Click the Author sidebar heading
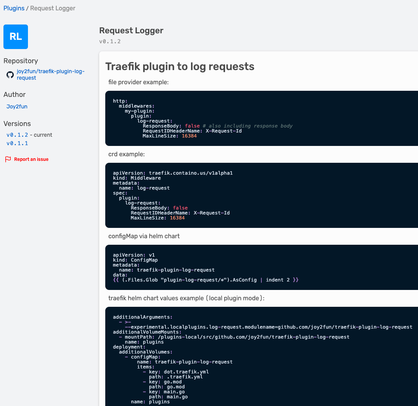This screenshot has height=406, width=418. [15, 95]
